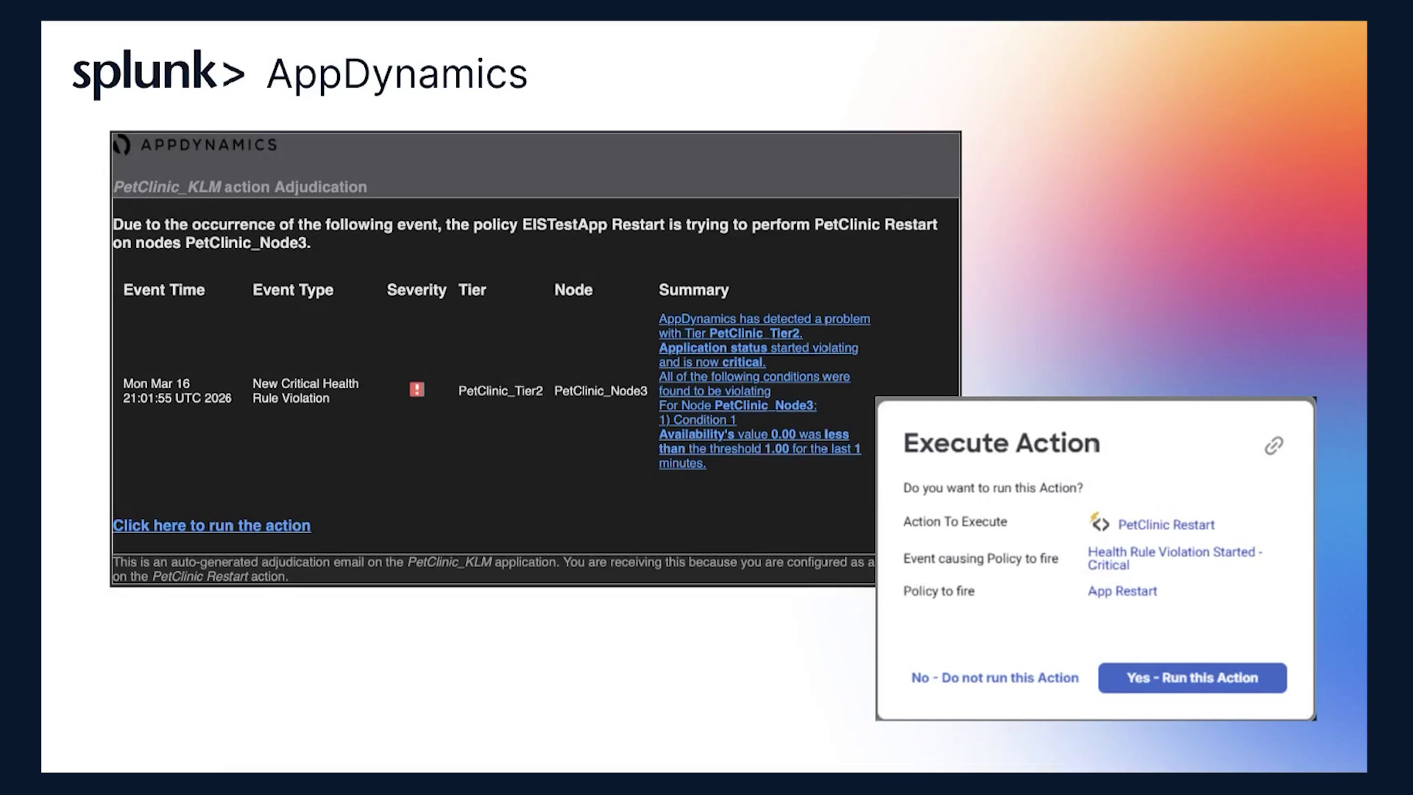This screenshot has height=795, width=1413.
Task: Choose No - Do not run this Action
Action: coord(995,678)
